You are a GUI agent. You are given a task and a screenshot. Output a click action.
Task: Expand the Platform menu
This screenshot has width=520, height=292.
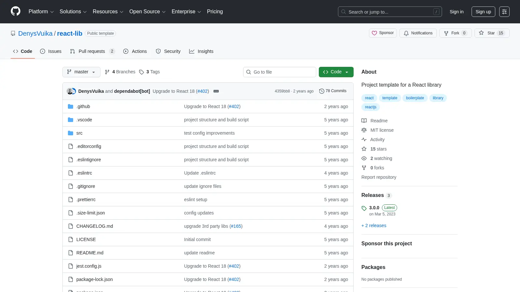coord(41,12)
